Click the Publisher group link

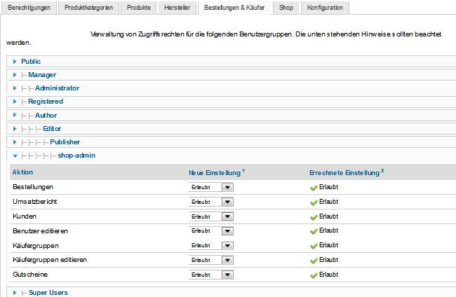pos(65,142)
